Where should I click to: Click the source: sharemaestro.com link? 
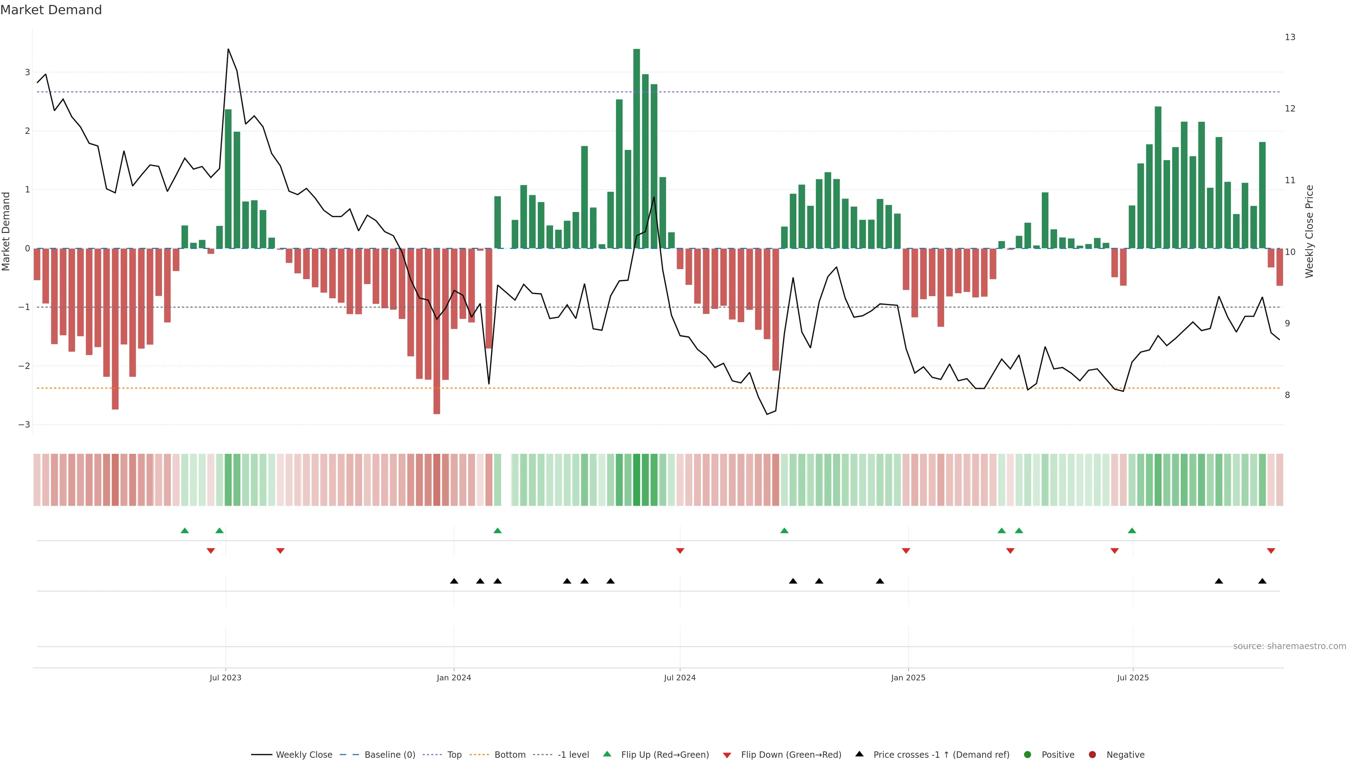[x=1289, y=646]
